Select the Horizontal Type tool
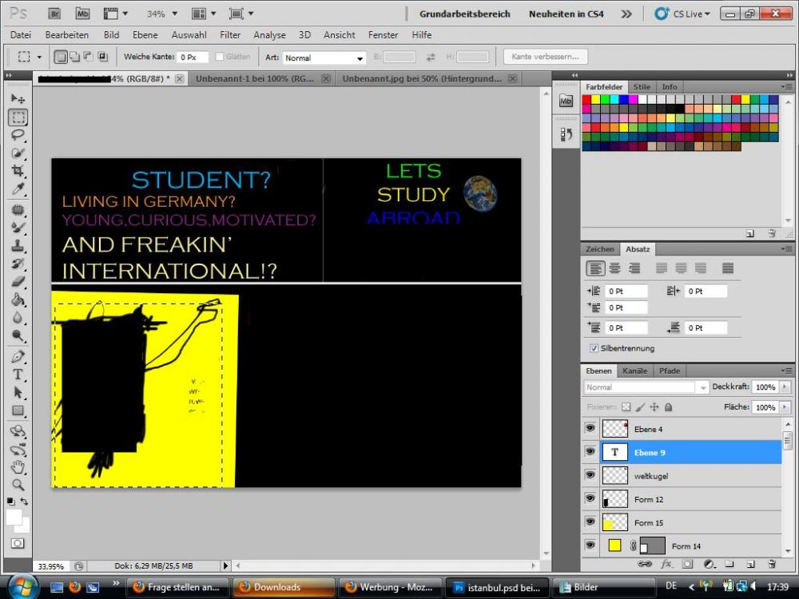799x599 pixels. tap(18, 374)
